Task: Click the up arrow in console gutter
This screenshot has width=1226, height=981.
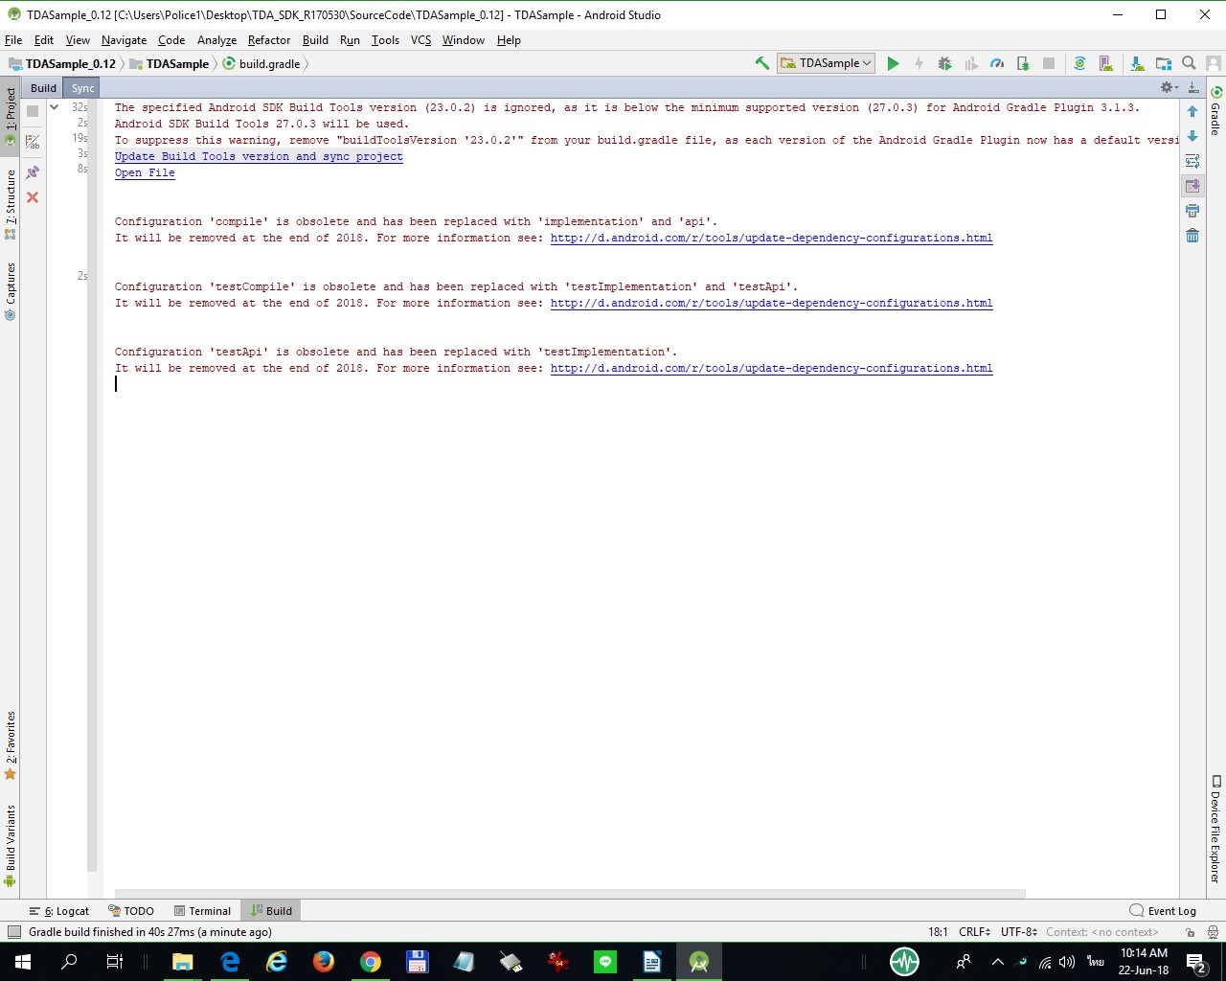Action: 1192,111
